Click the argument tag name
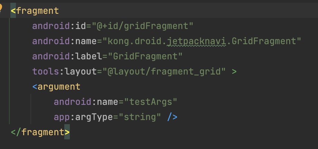Image resolution: width=318 pixels, height=149 pixels. [59, 87]
